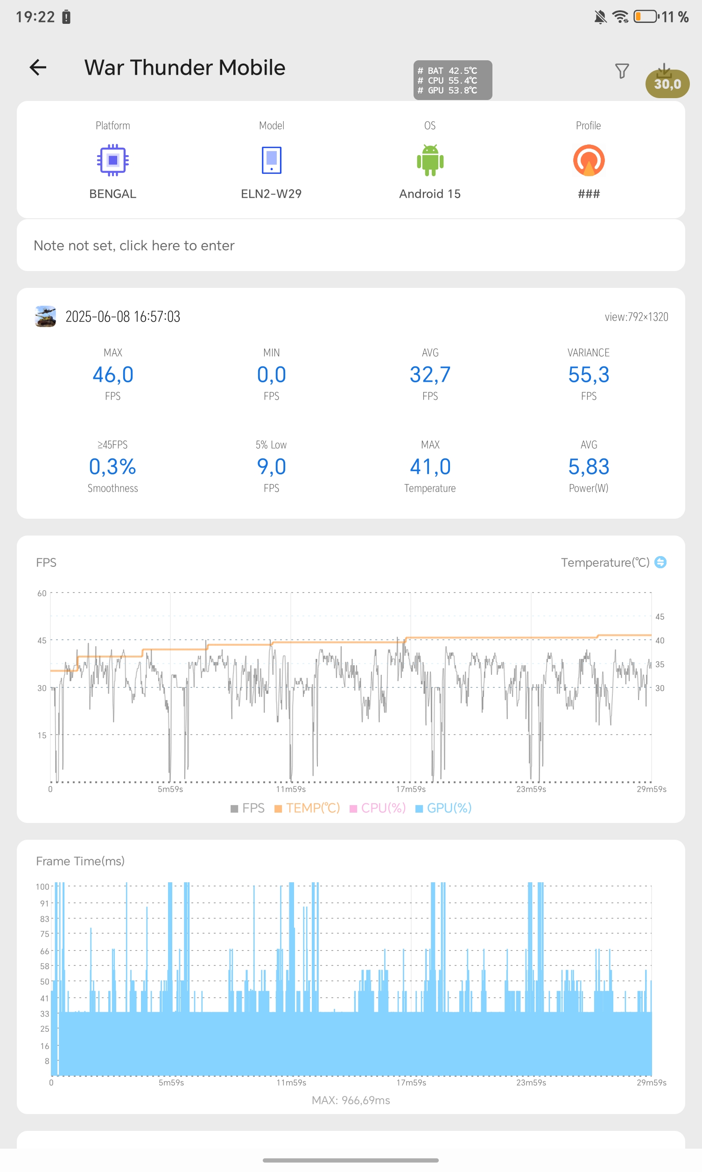Viewport: 702px width, 1172px height.
Task: Toggle the TEMP(℃) series in legend
Action: pyautogui.click(x=307, y=808)
